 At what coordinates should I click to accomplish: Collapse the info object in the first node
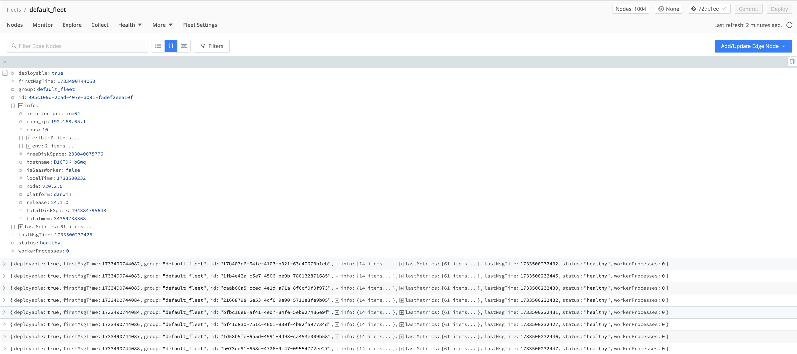(x=20, y=105)
